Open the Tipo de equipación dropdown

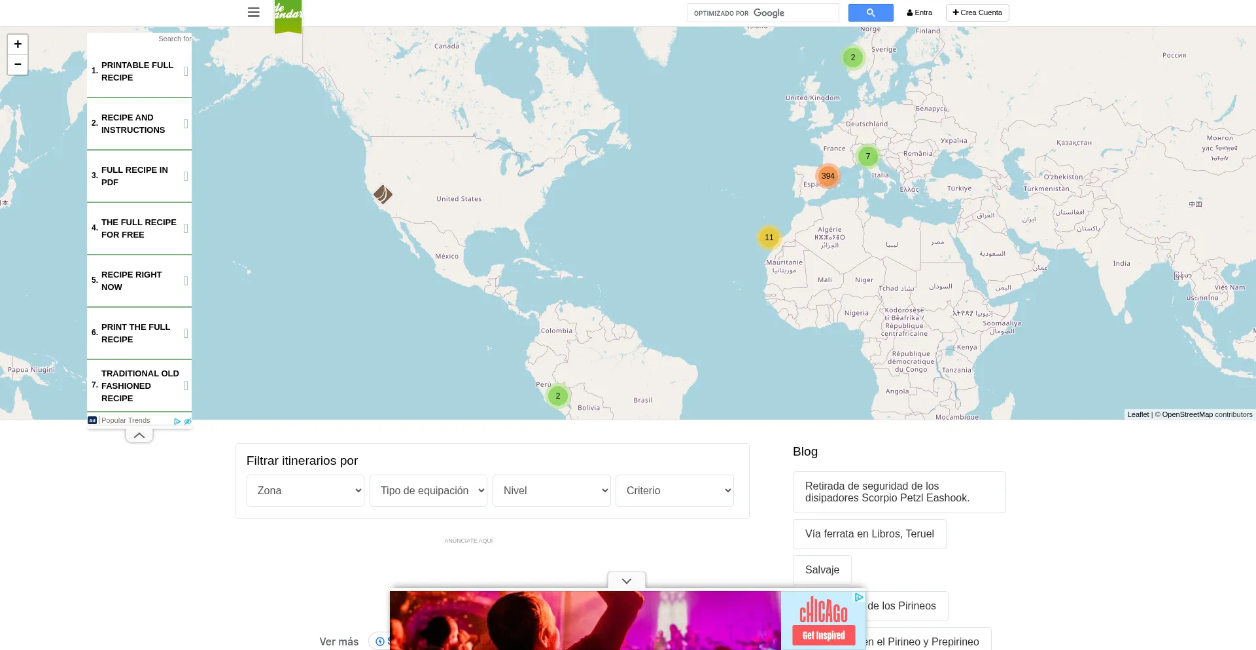click(x=428, y=490)
